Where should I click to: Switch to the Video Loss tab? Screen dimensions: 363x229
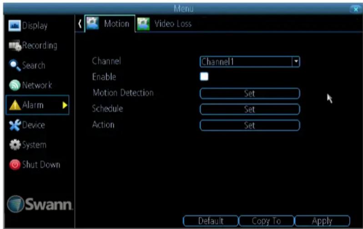[164, 24]
